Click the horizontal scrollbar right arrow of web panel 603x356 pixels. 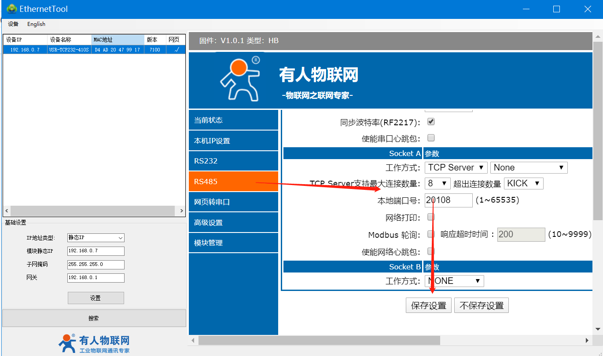(587, 340)
